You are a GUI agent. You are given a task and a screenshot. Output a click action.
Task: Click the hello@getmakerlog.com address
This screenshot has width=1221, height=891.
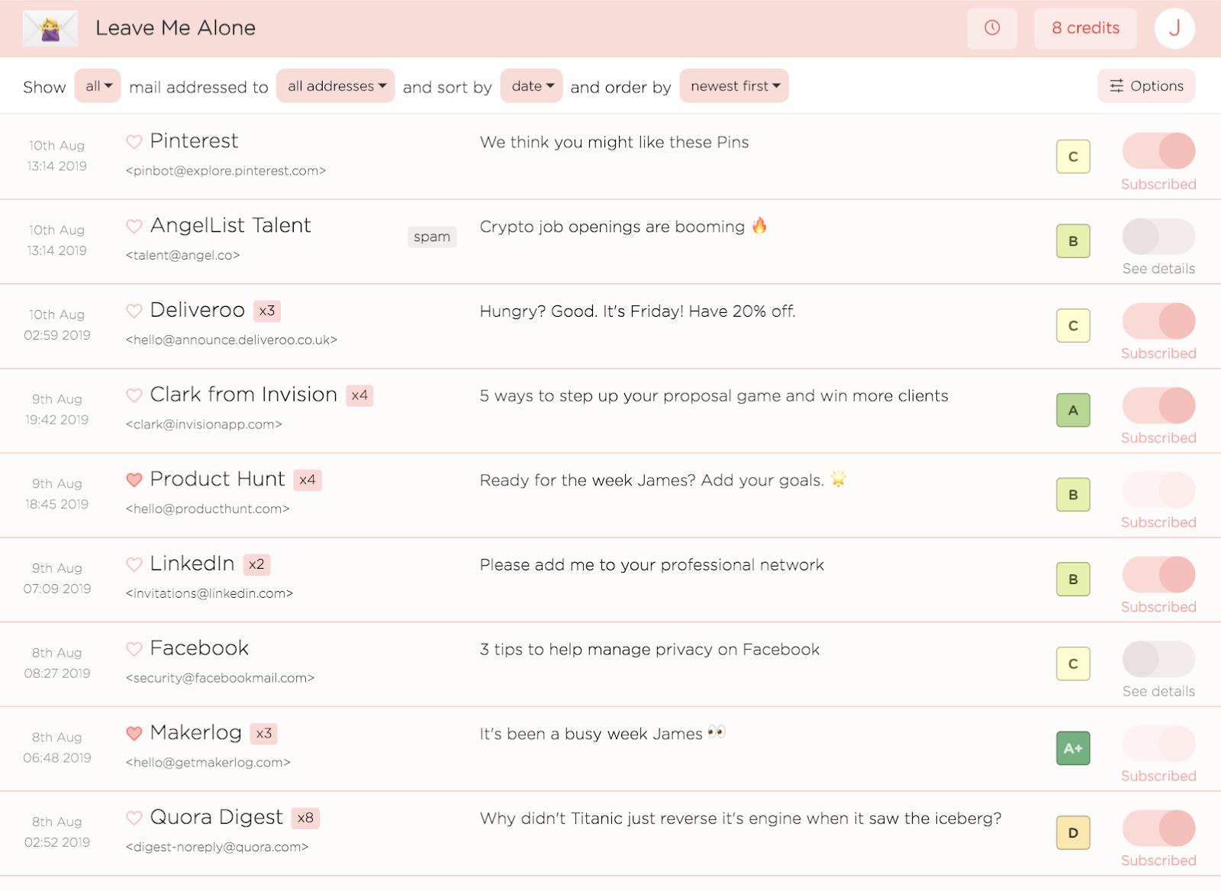208,762
